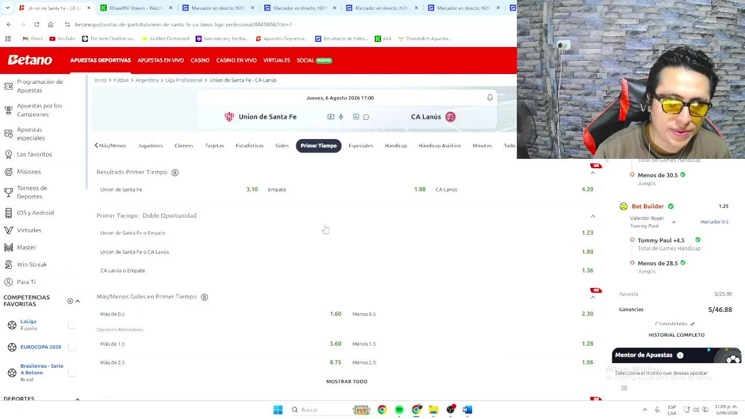The height and width of the screenshot is (419, 745).
Task: Collapse the Resultado Primer Tiempo market
Action: point(593,173)
